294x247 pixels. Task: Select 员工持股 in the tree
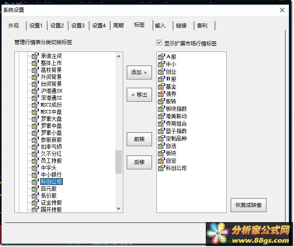click(51, 161)
